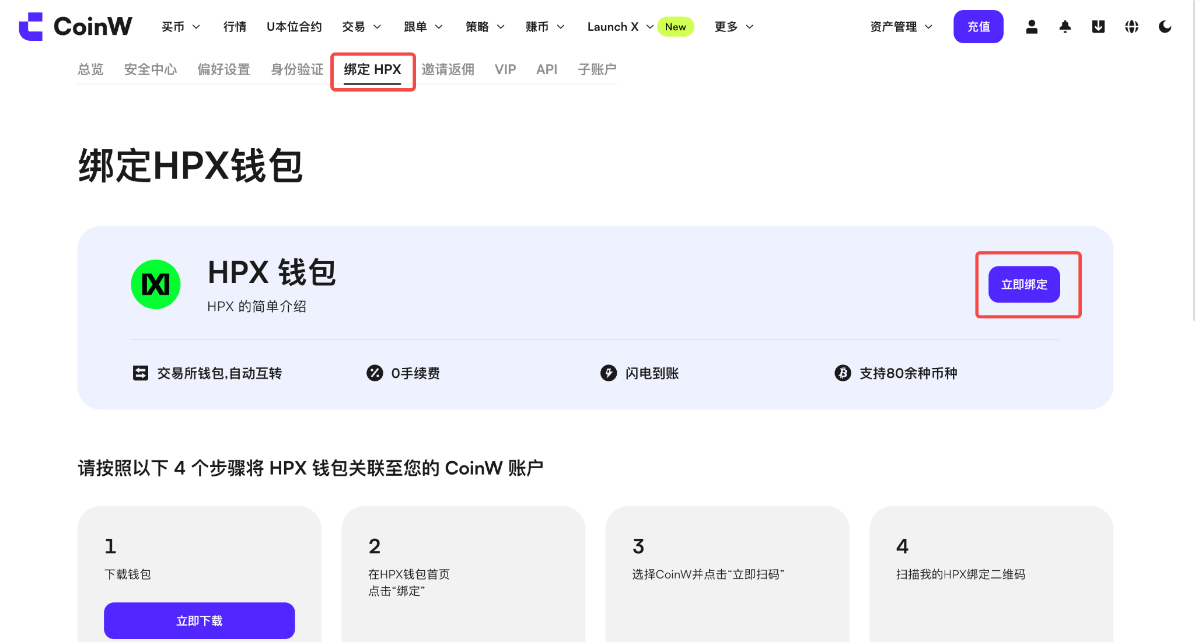
Task: Click the 绑定HPX钱包 page heading
Action: click(x=191, y=166)
